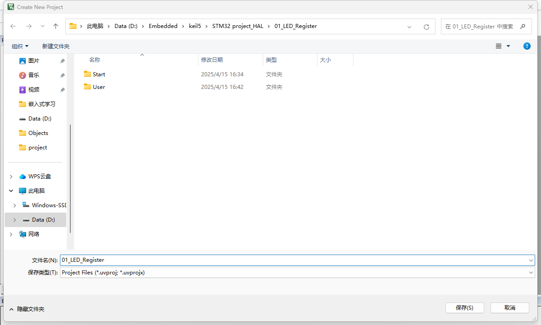Refresh the 01_LED_Register folder view
Viewport: 541px width, 325px height.
click(x=426, y=27)
